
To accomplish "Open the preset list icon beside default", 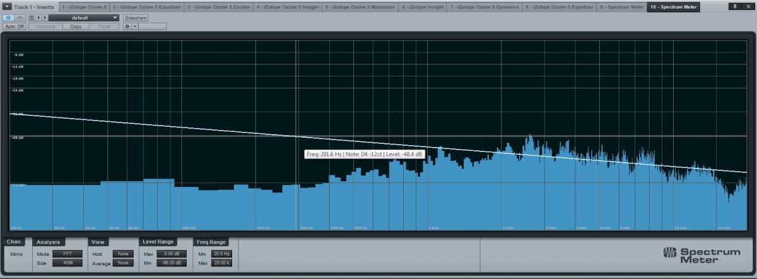I will (32, 18).
